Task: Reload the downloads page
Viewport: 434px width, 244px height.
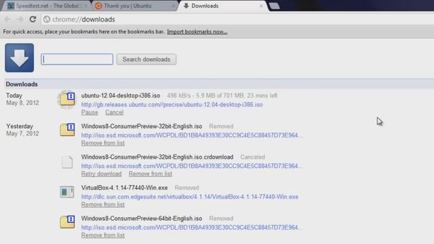Action: (33, 19)
